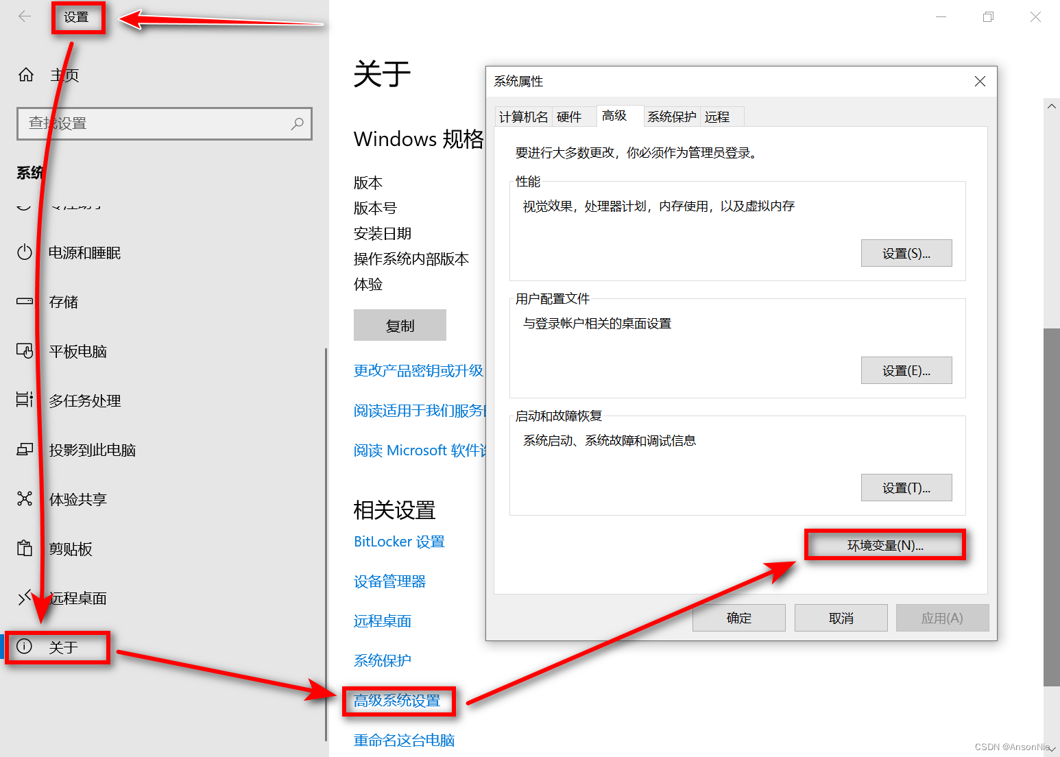Go to 主页 in Settings sidebar
The height and width of the screenshot is (757, 1060).
[64, 75]
